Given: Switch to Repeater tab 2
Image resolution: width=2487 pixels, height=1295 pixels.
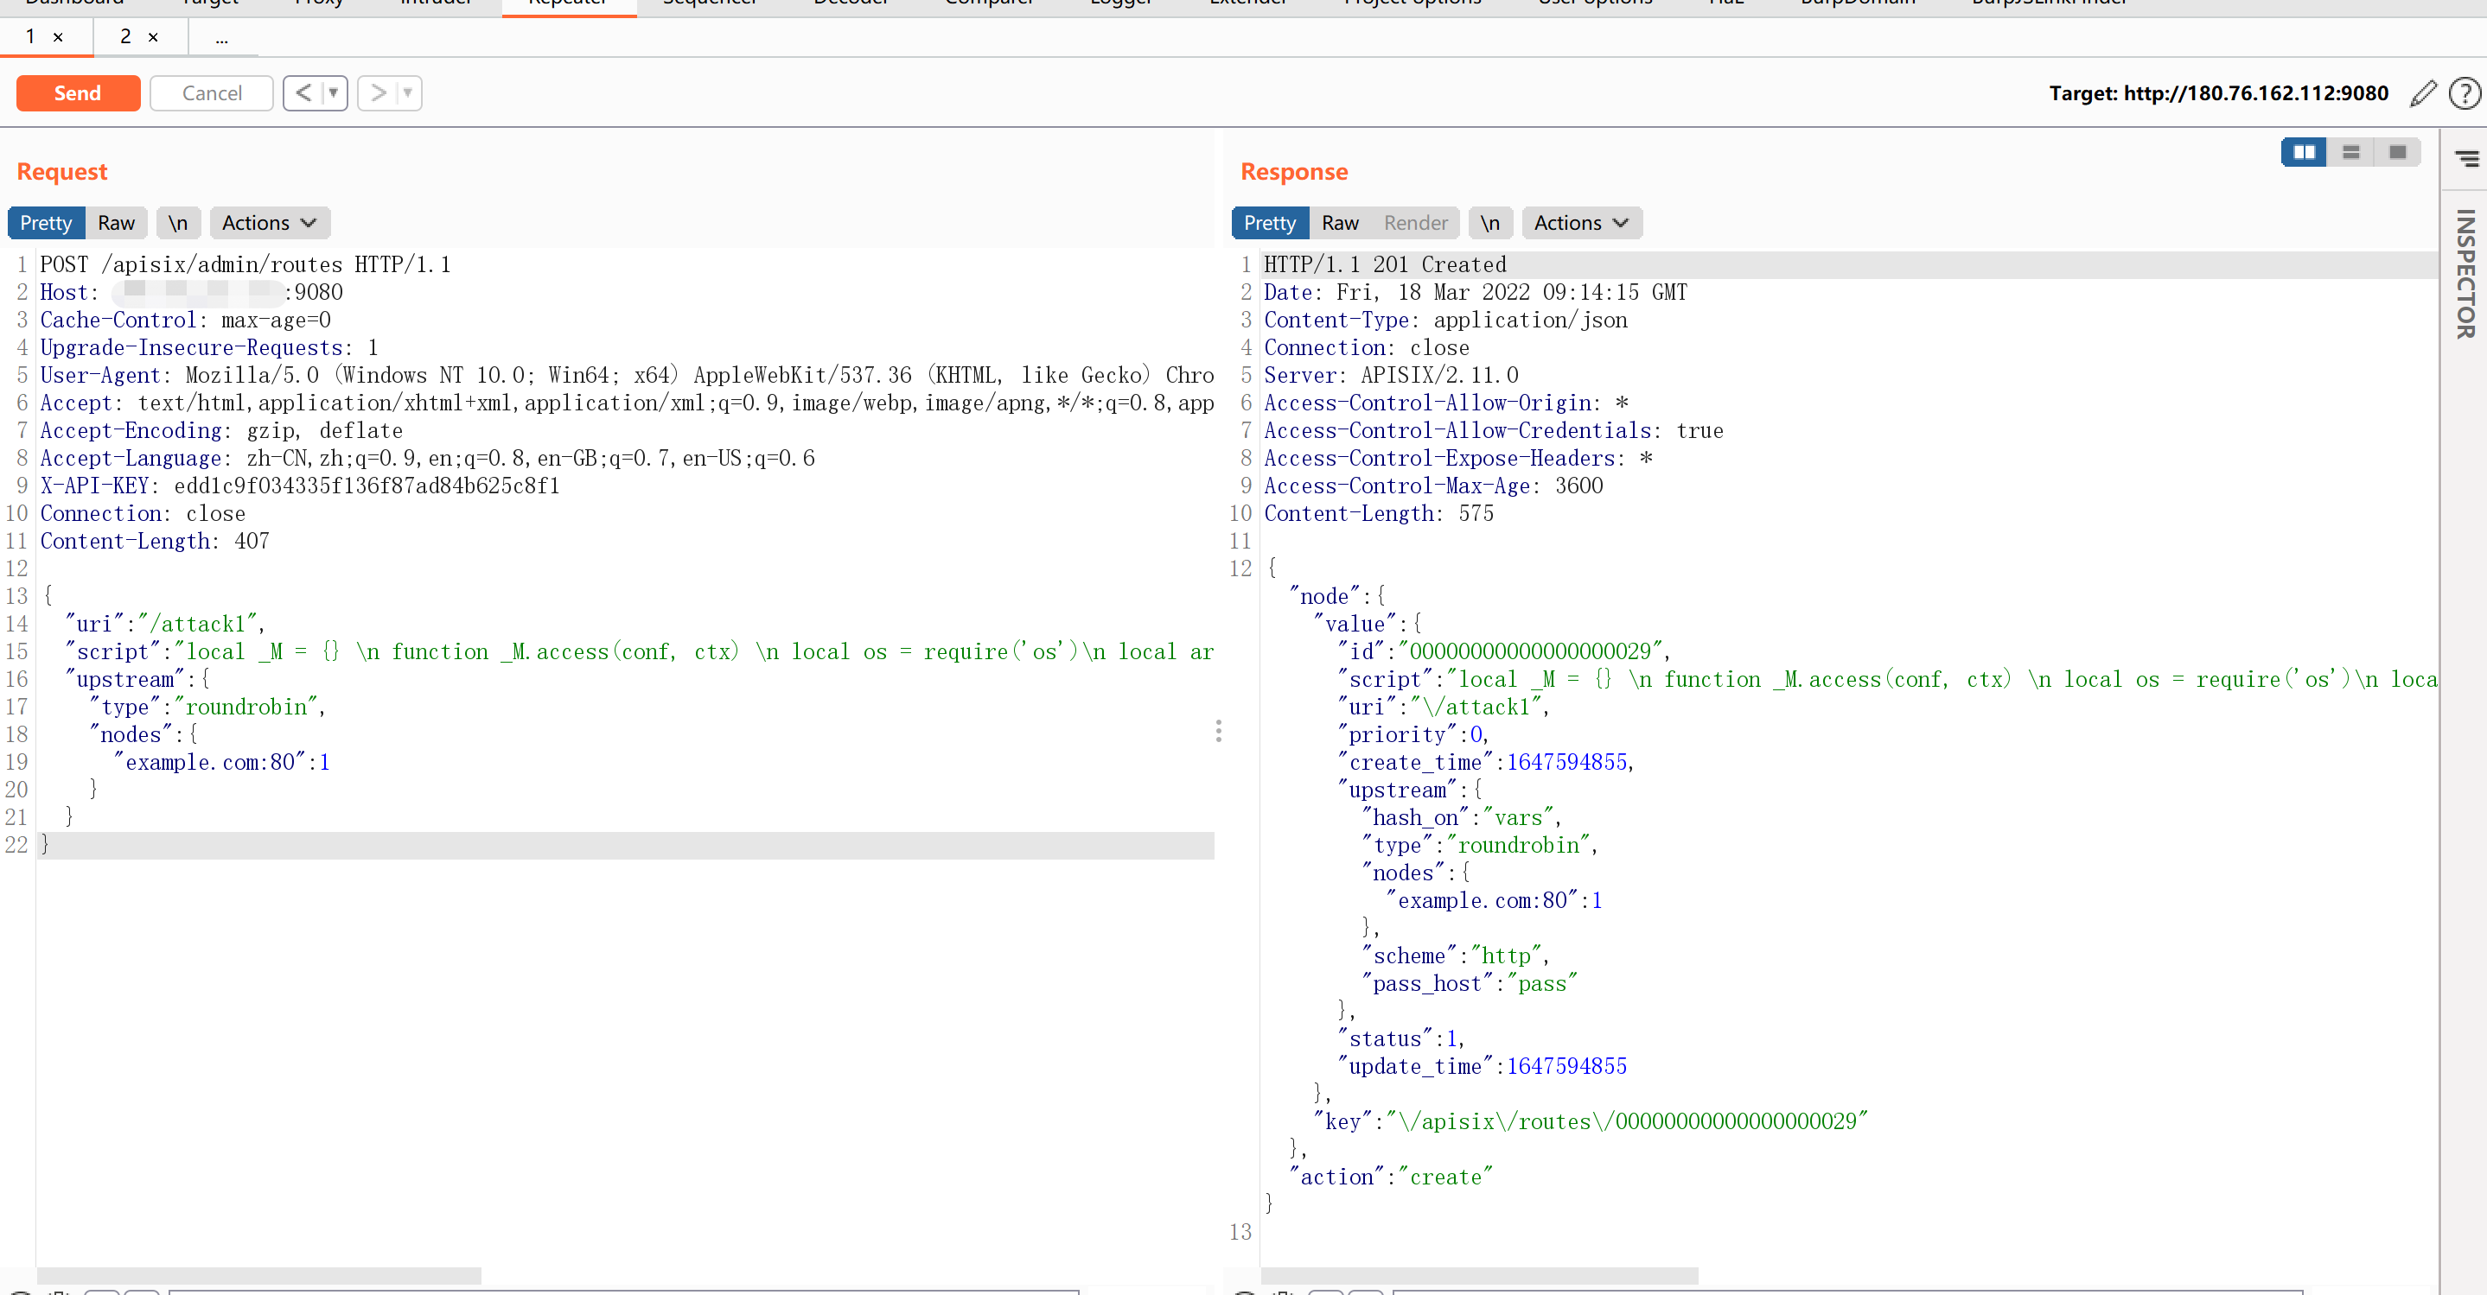Looking at the screenshot, I should coord(125,36).
